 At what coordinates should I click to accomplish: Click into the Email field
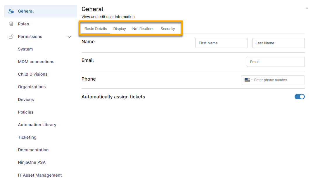tap(275, 62)
